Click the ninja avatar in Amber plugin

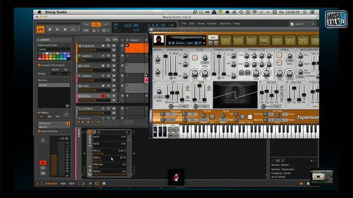(x=159, y=40)
